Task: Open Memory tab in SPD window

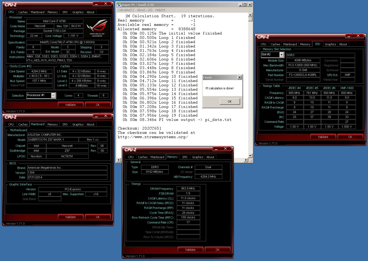Action: 305,44
